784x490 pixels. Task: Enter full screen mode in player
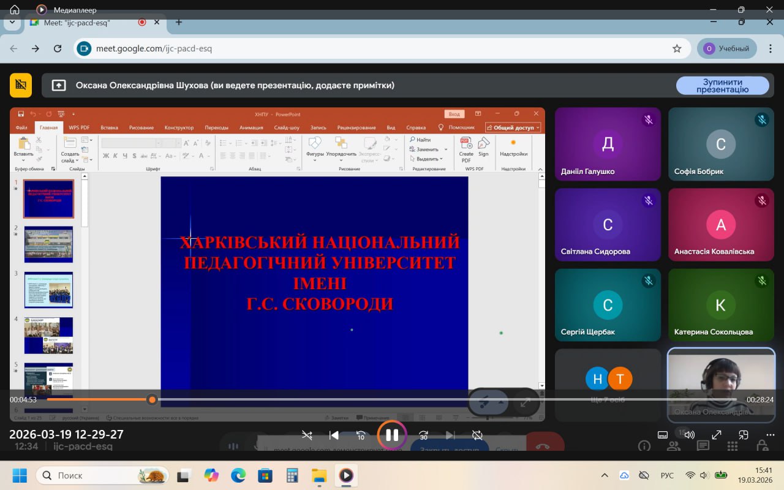click(x=717, y=435)
